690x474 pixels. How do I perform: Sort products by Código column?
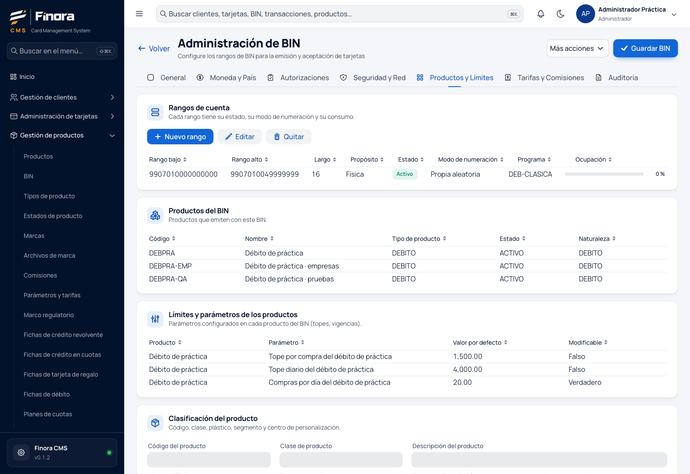coord(162,239)
